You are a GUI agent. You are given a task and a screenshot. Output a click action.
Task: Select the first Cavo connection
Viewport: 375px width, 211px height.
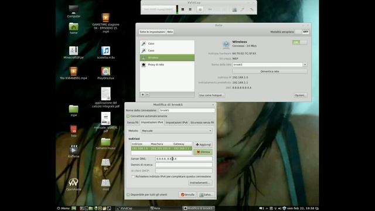point(167,43)
